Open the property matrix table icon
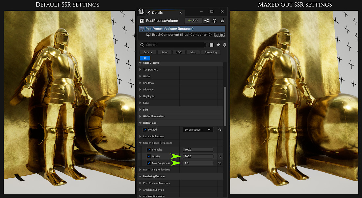This screenshot has height=198, width=362. 211,45
